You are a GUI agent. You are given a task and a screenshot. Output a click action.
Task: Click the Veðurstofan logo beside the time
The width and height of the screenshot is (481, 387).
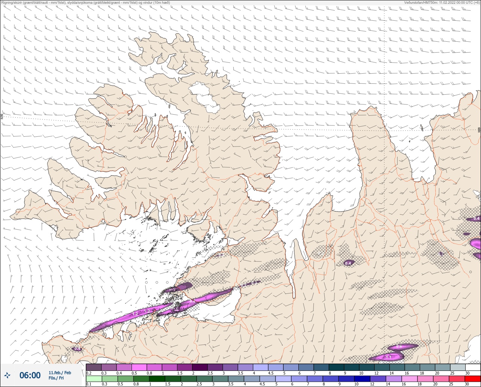click(7, 375)
